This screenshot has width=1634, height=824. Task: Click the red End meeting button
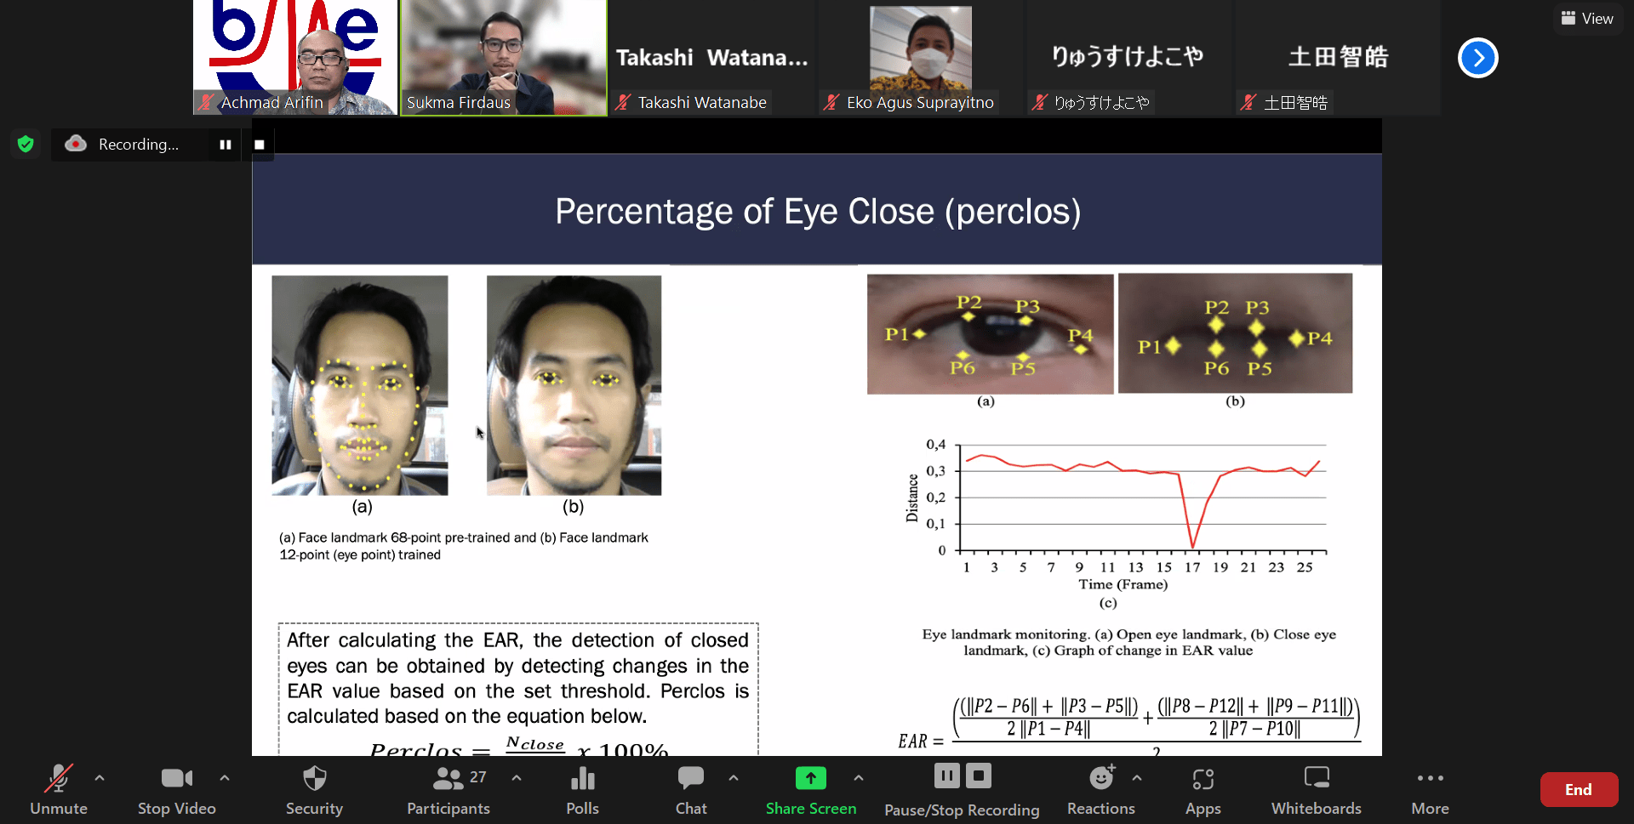tap(1578, 789)
